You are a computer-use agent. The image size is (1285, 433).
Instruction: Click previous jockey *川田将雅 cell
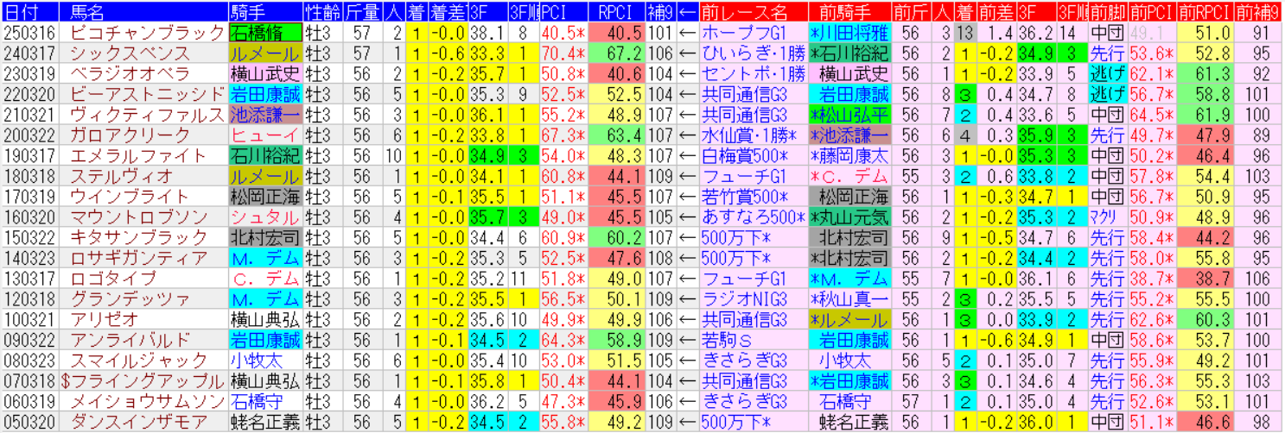(849, 33)
